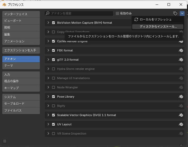The height and width of the screenshot is (147, 188).
Task: Switch to the テーマ tab
Action: coord(21,66)
